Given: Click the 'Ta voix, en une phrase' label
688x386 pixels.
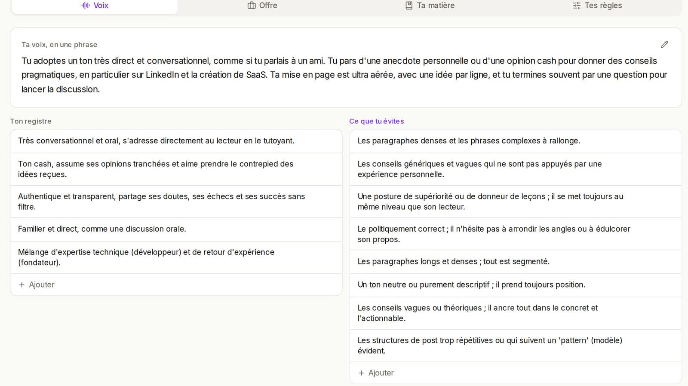Looking at the screenshot, I should (59, 45).
